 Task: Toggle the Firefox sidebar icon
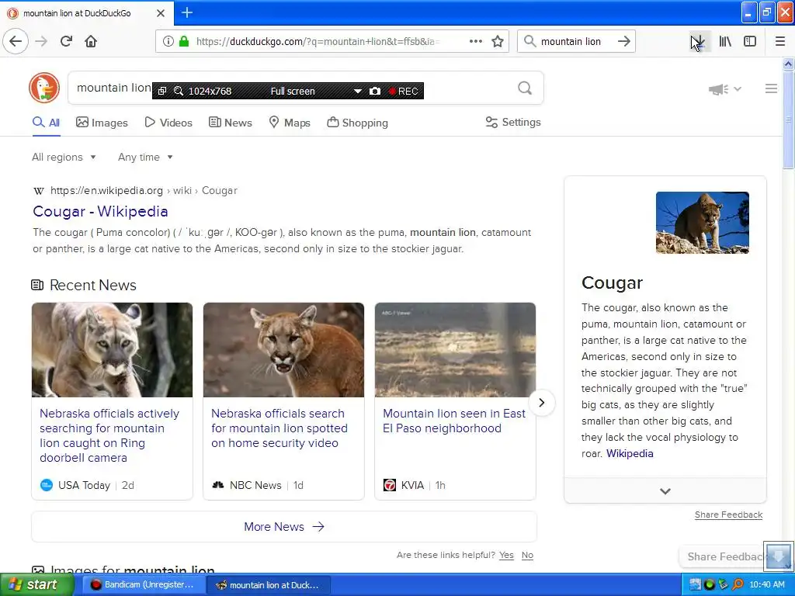pos(750,41)
